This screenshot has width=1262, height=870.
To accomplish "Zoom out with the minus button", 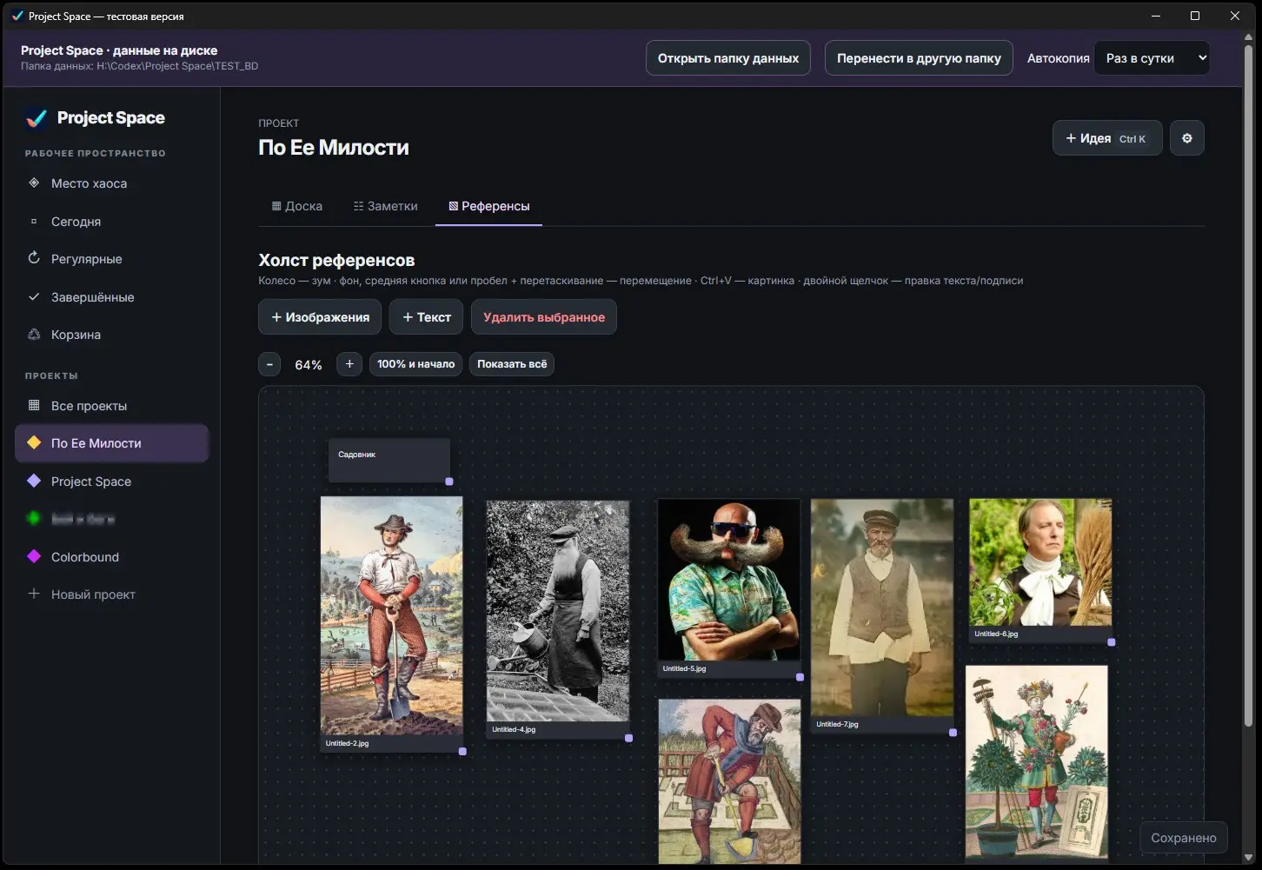I will (x=269, y=364).
